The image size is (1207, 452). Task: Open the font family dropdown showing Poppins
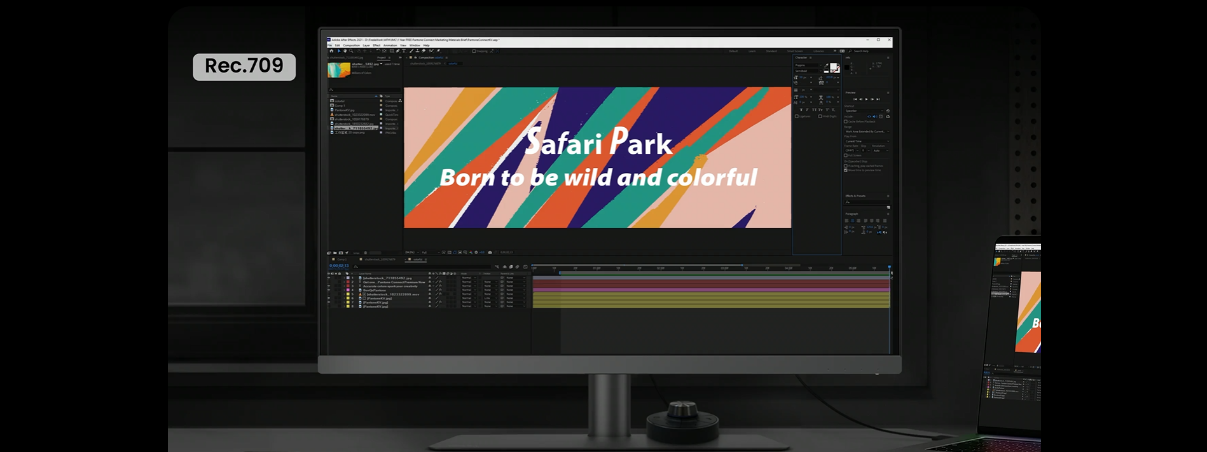click(808, 65)
